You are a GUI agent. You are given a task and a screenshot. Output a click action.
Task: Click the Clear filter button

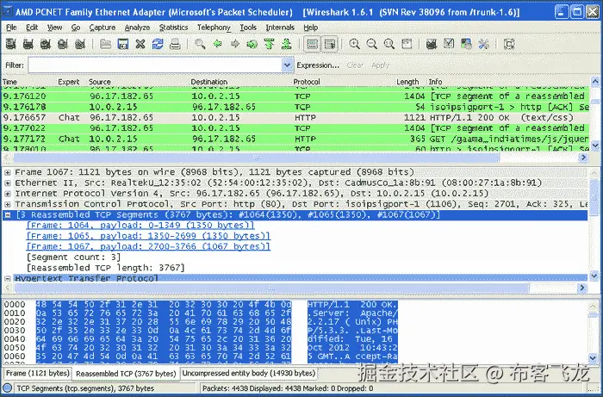[x=355, y=65]
